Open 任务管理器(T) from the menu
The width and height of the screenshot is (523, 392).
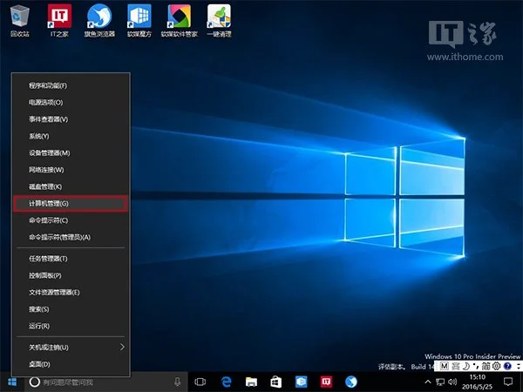[71, 259]
